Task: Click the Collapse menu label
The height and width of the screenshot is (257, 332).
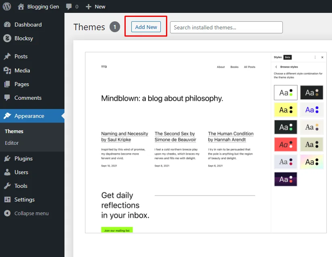Action: pos(31,213)
